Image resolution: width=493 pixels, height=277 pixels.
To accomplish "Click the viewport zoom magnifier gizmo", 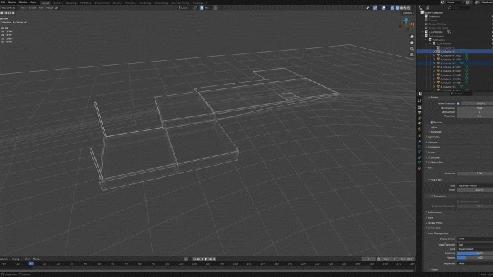I will [x=412, y=37].
